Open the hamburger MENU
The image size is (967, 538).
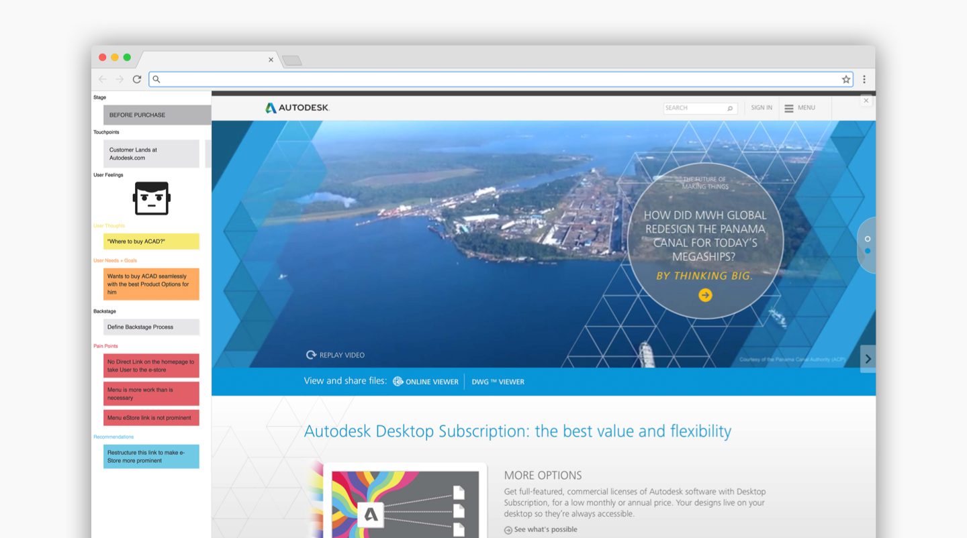[800, 107]
